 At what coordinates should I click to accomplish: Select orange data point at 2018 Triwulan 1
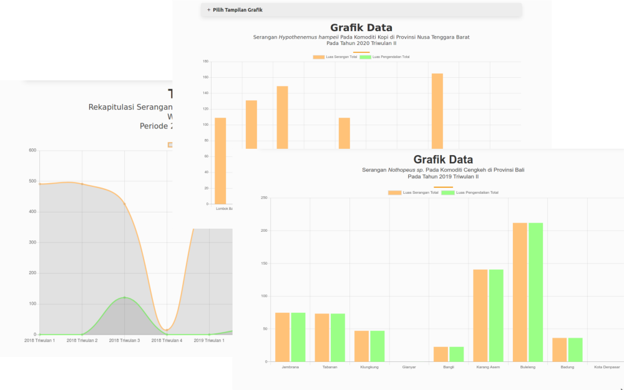(39, 184)
